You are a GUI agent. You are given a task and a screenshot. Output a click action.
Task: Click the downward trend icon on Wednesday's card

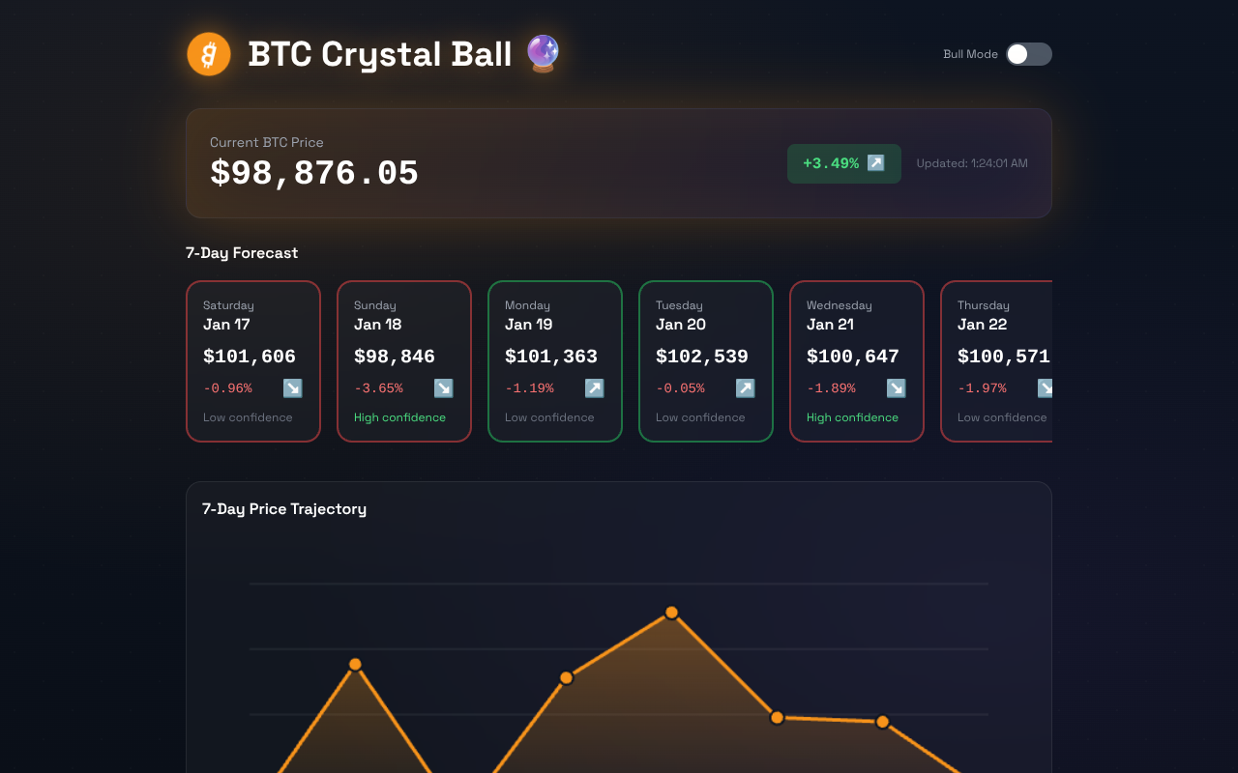pyautogui.click(x=896, y=387)
